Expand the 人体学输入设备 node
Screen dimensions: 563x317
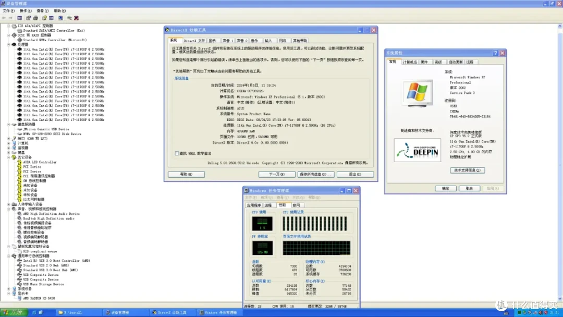pos(9,204)
